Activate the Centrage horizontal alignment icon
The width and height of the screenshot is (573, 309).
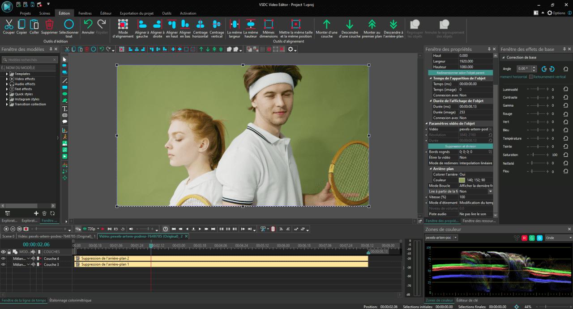click(x=201, y=26)
